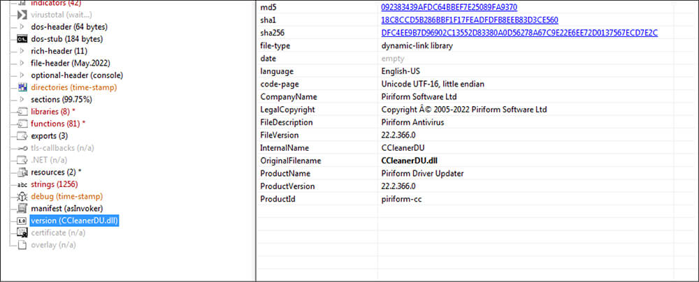Expand the optional-header node arrow
Image resolution: width=699 pixels, height=282 pixels.
[x=22, y=75]
